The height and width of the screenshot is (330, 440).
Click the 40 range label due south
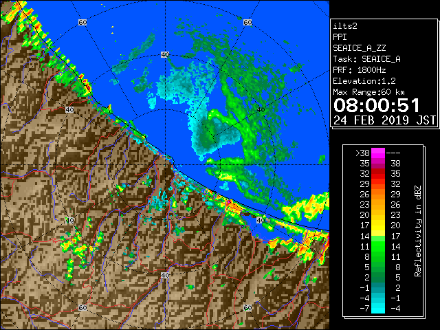[165, 275]
